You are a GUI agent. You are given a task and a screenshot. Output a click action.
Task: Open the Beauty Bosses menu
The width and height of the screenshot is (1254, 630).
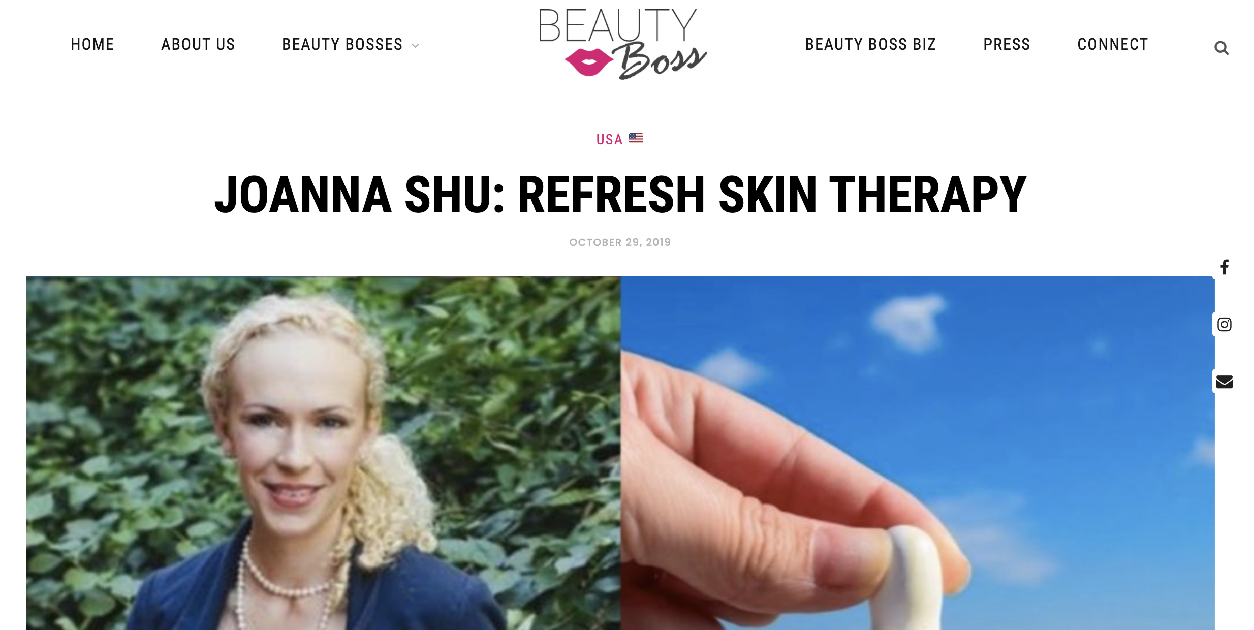[x=342, y=45]
